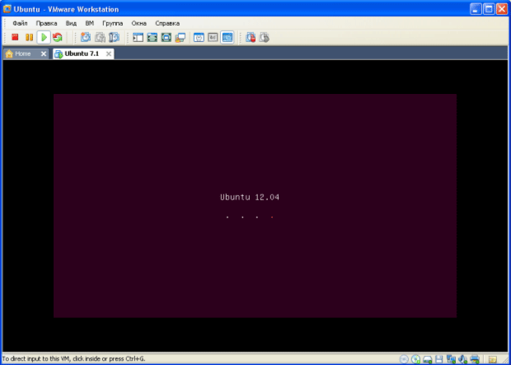This screenshot has width=511, height=365.
Task: Open the Snapshot Manager icon
Action: point(114,37)
